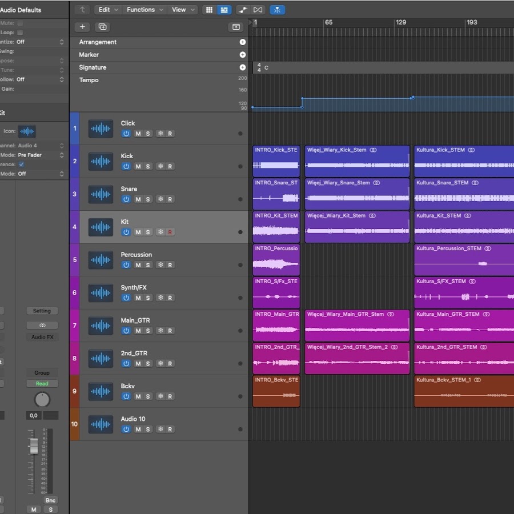Viewport: 514px width, 514px height.
Task: Click the Audio FX slot
Action: [42, 337]
